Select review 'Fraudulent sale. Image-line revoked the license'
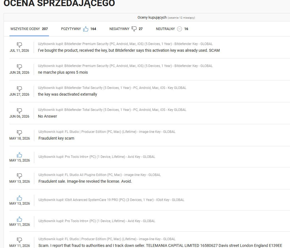The height and width of the screenshot is (248, 290). click(x=85, y=181)
